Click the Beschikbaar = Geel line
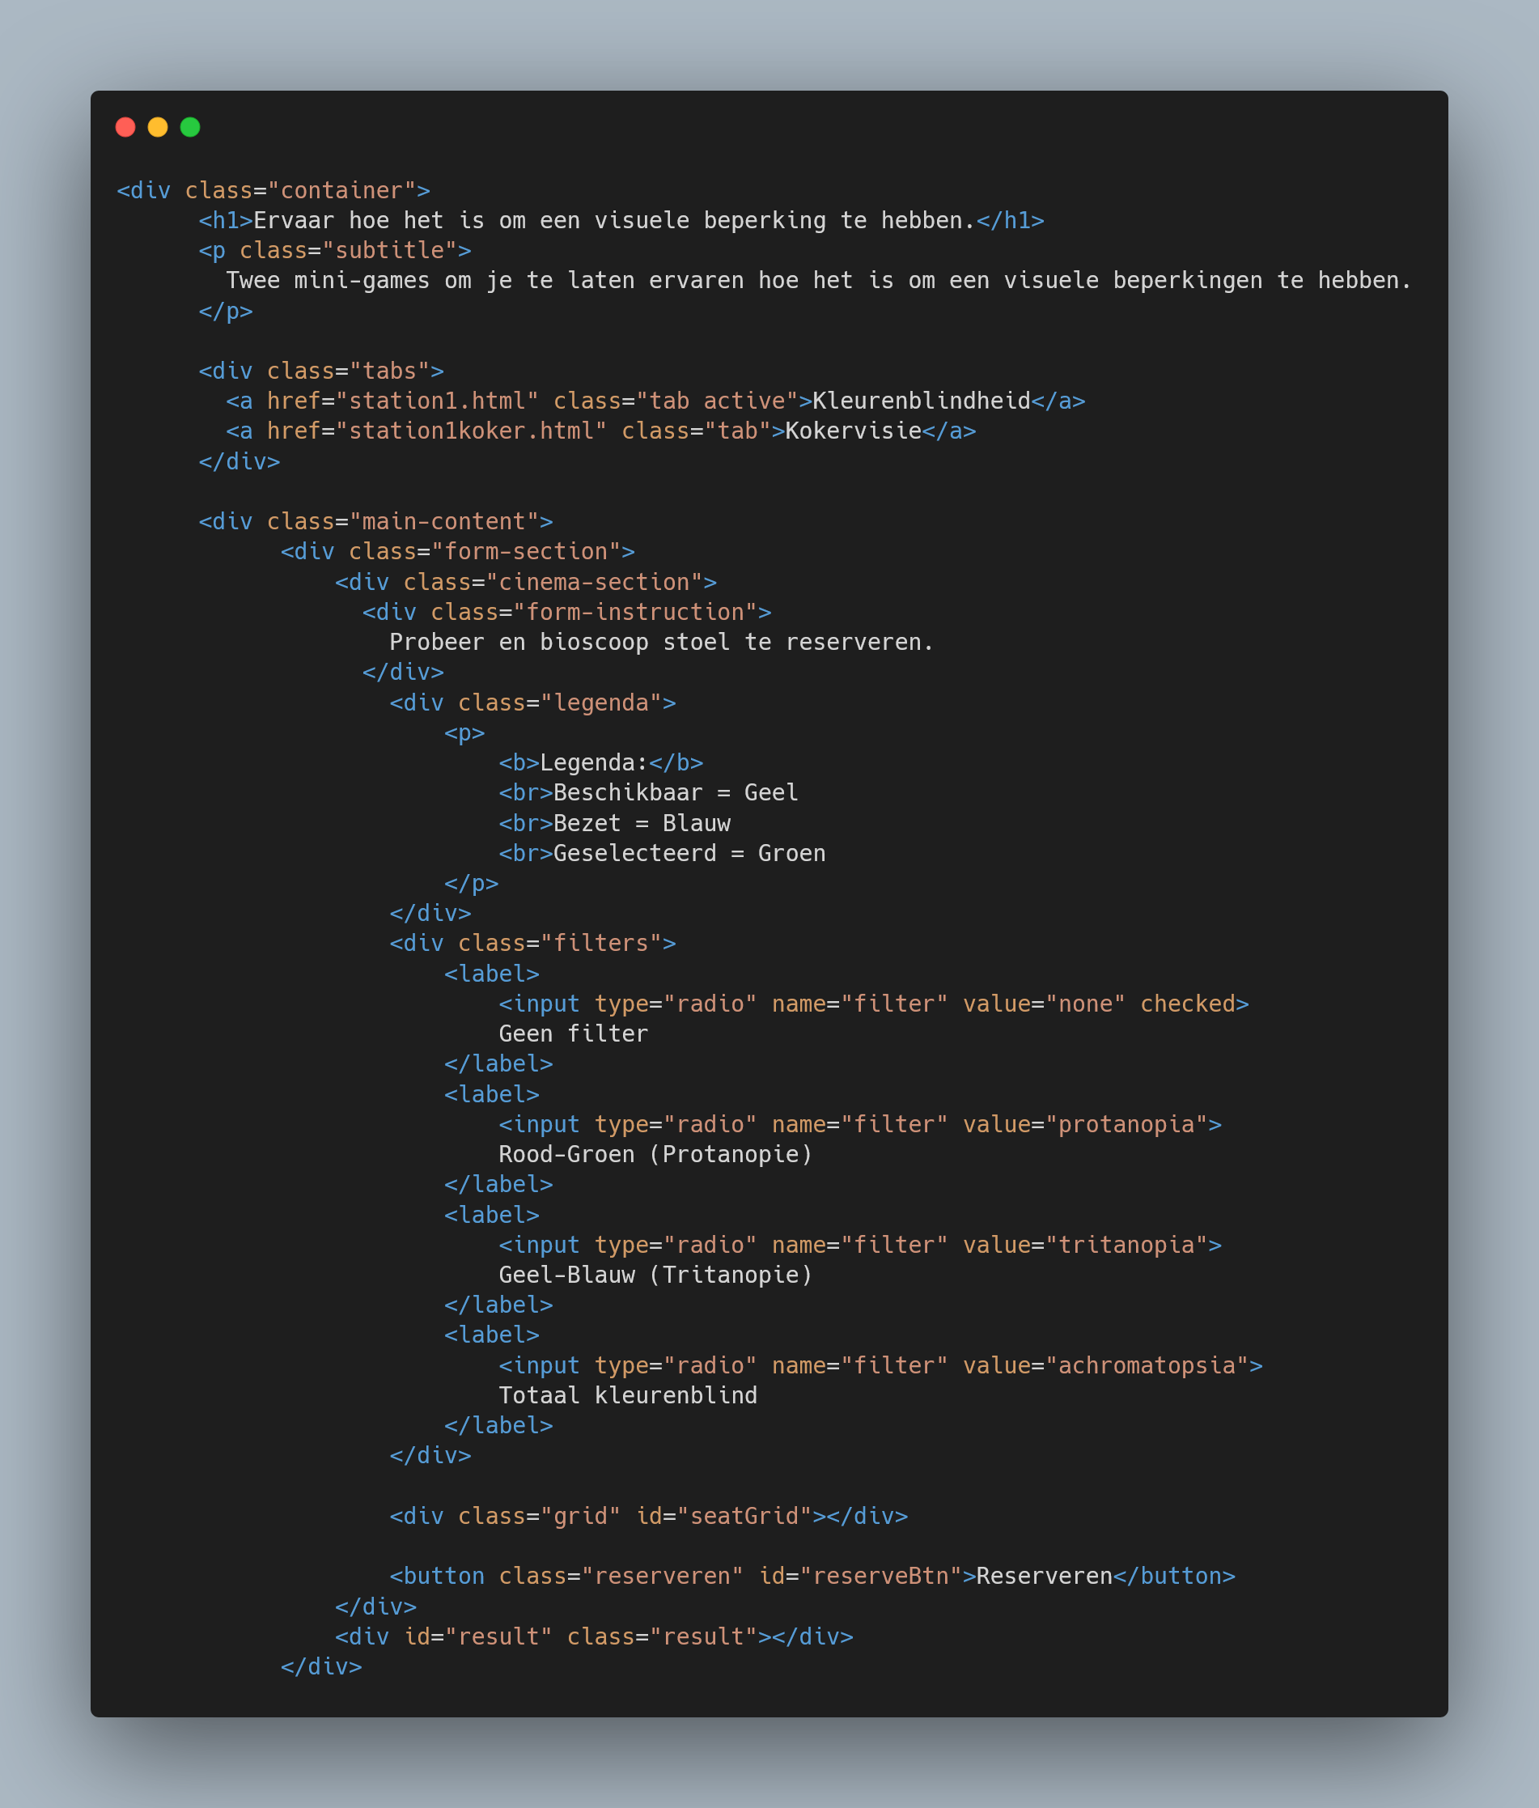1539x1808 pixels. click(676, 793)
